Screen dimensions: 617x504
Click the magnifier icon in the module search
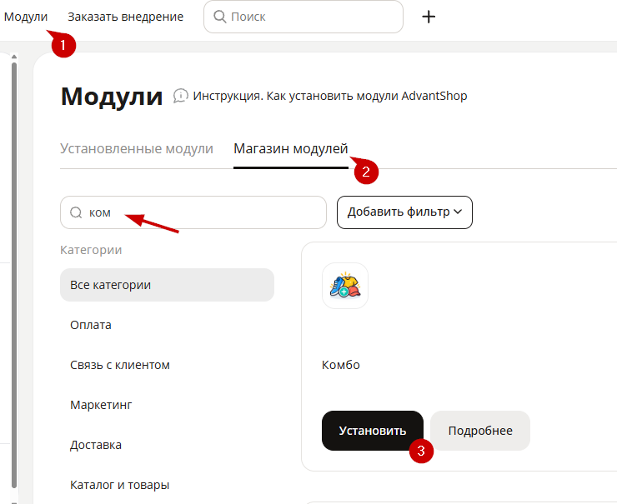76,212
